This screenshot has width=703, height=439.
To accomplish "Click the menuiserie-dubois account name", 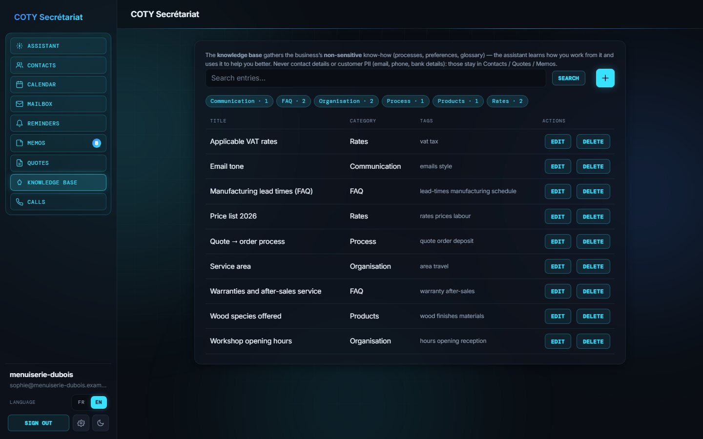I will [41, 375].
